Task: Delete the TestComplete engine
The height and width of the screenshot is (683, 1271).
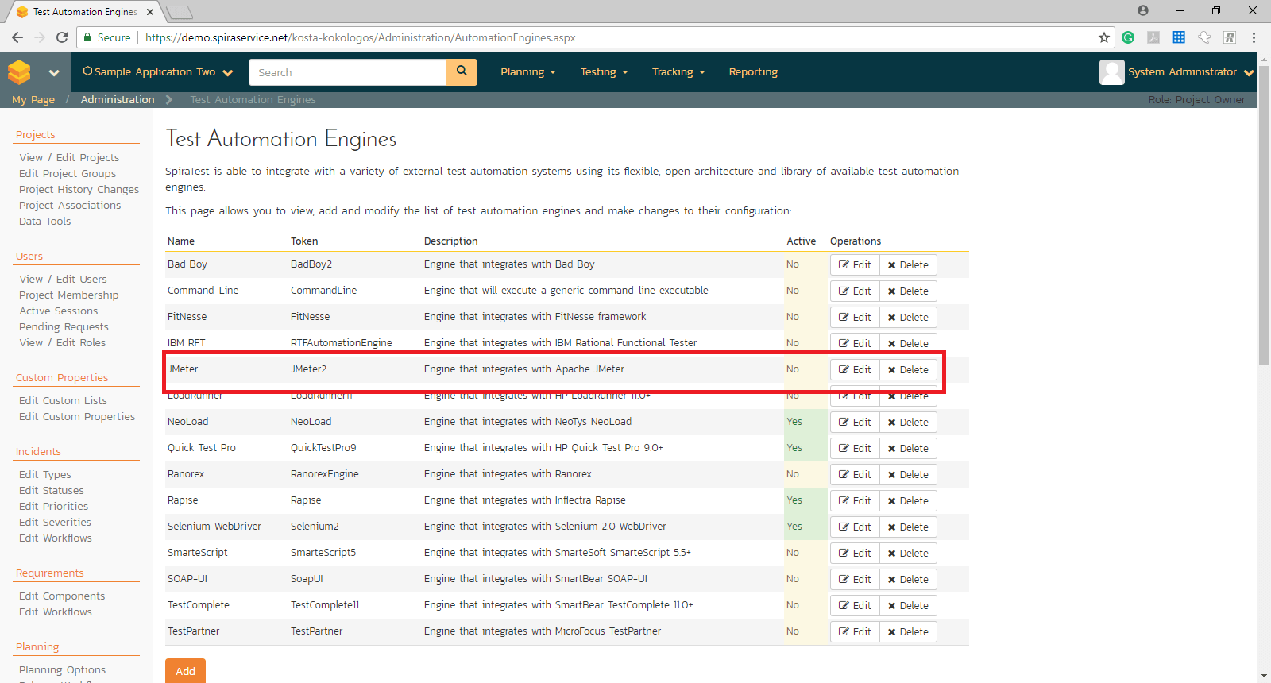Action: (x=908, y=606)
